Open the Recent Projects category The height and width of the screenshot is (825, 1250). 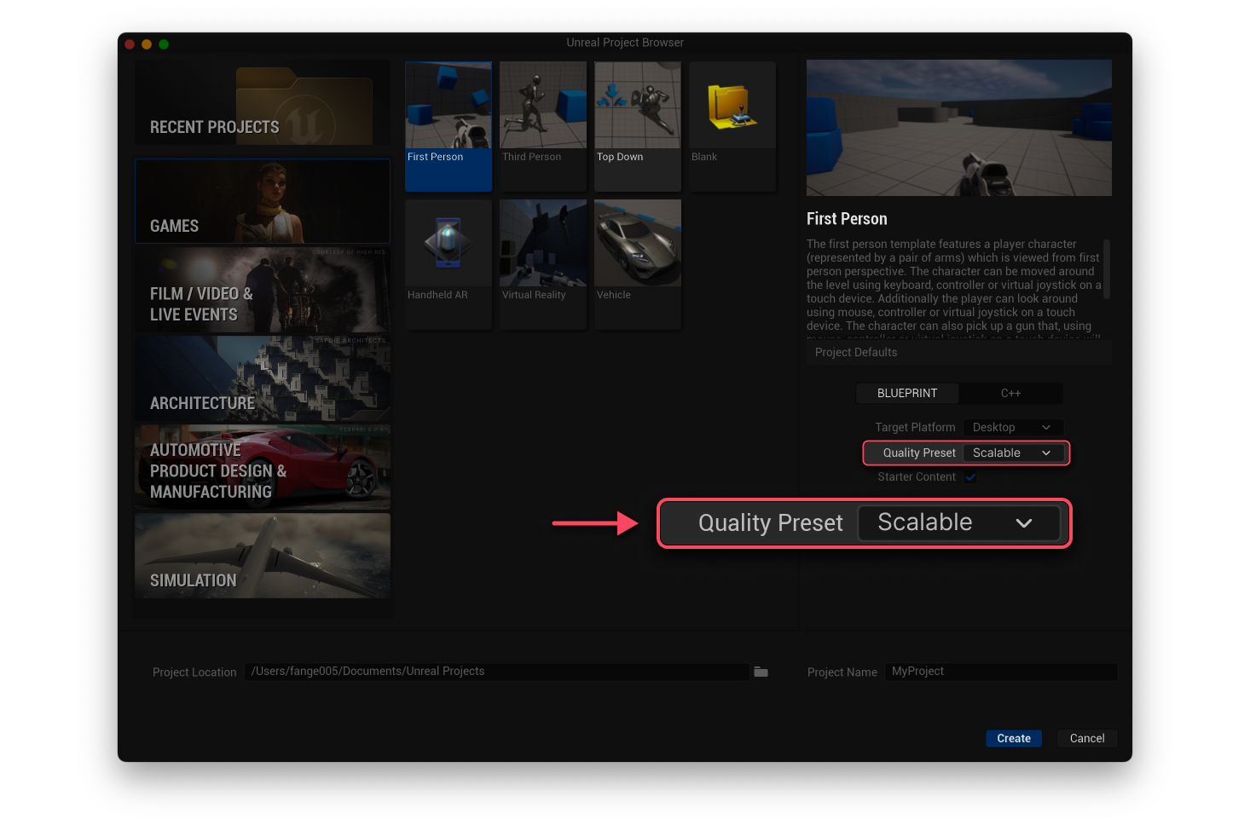tap(263, 103)
